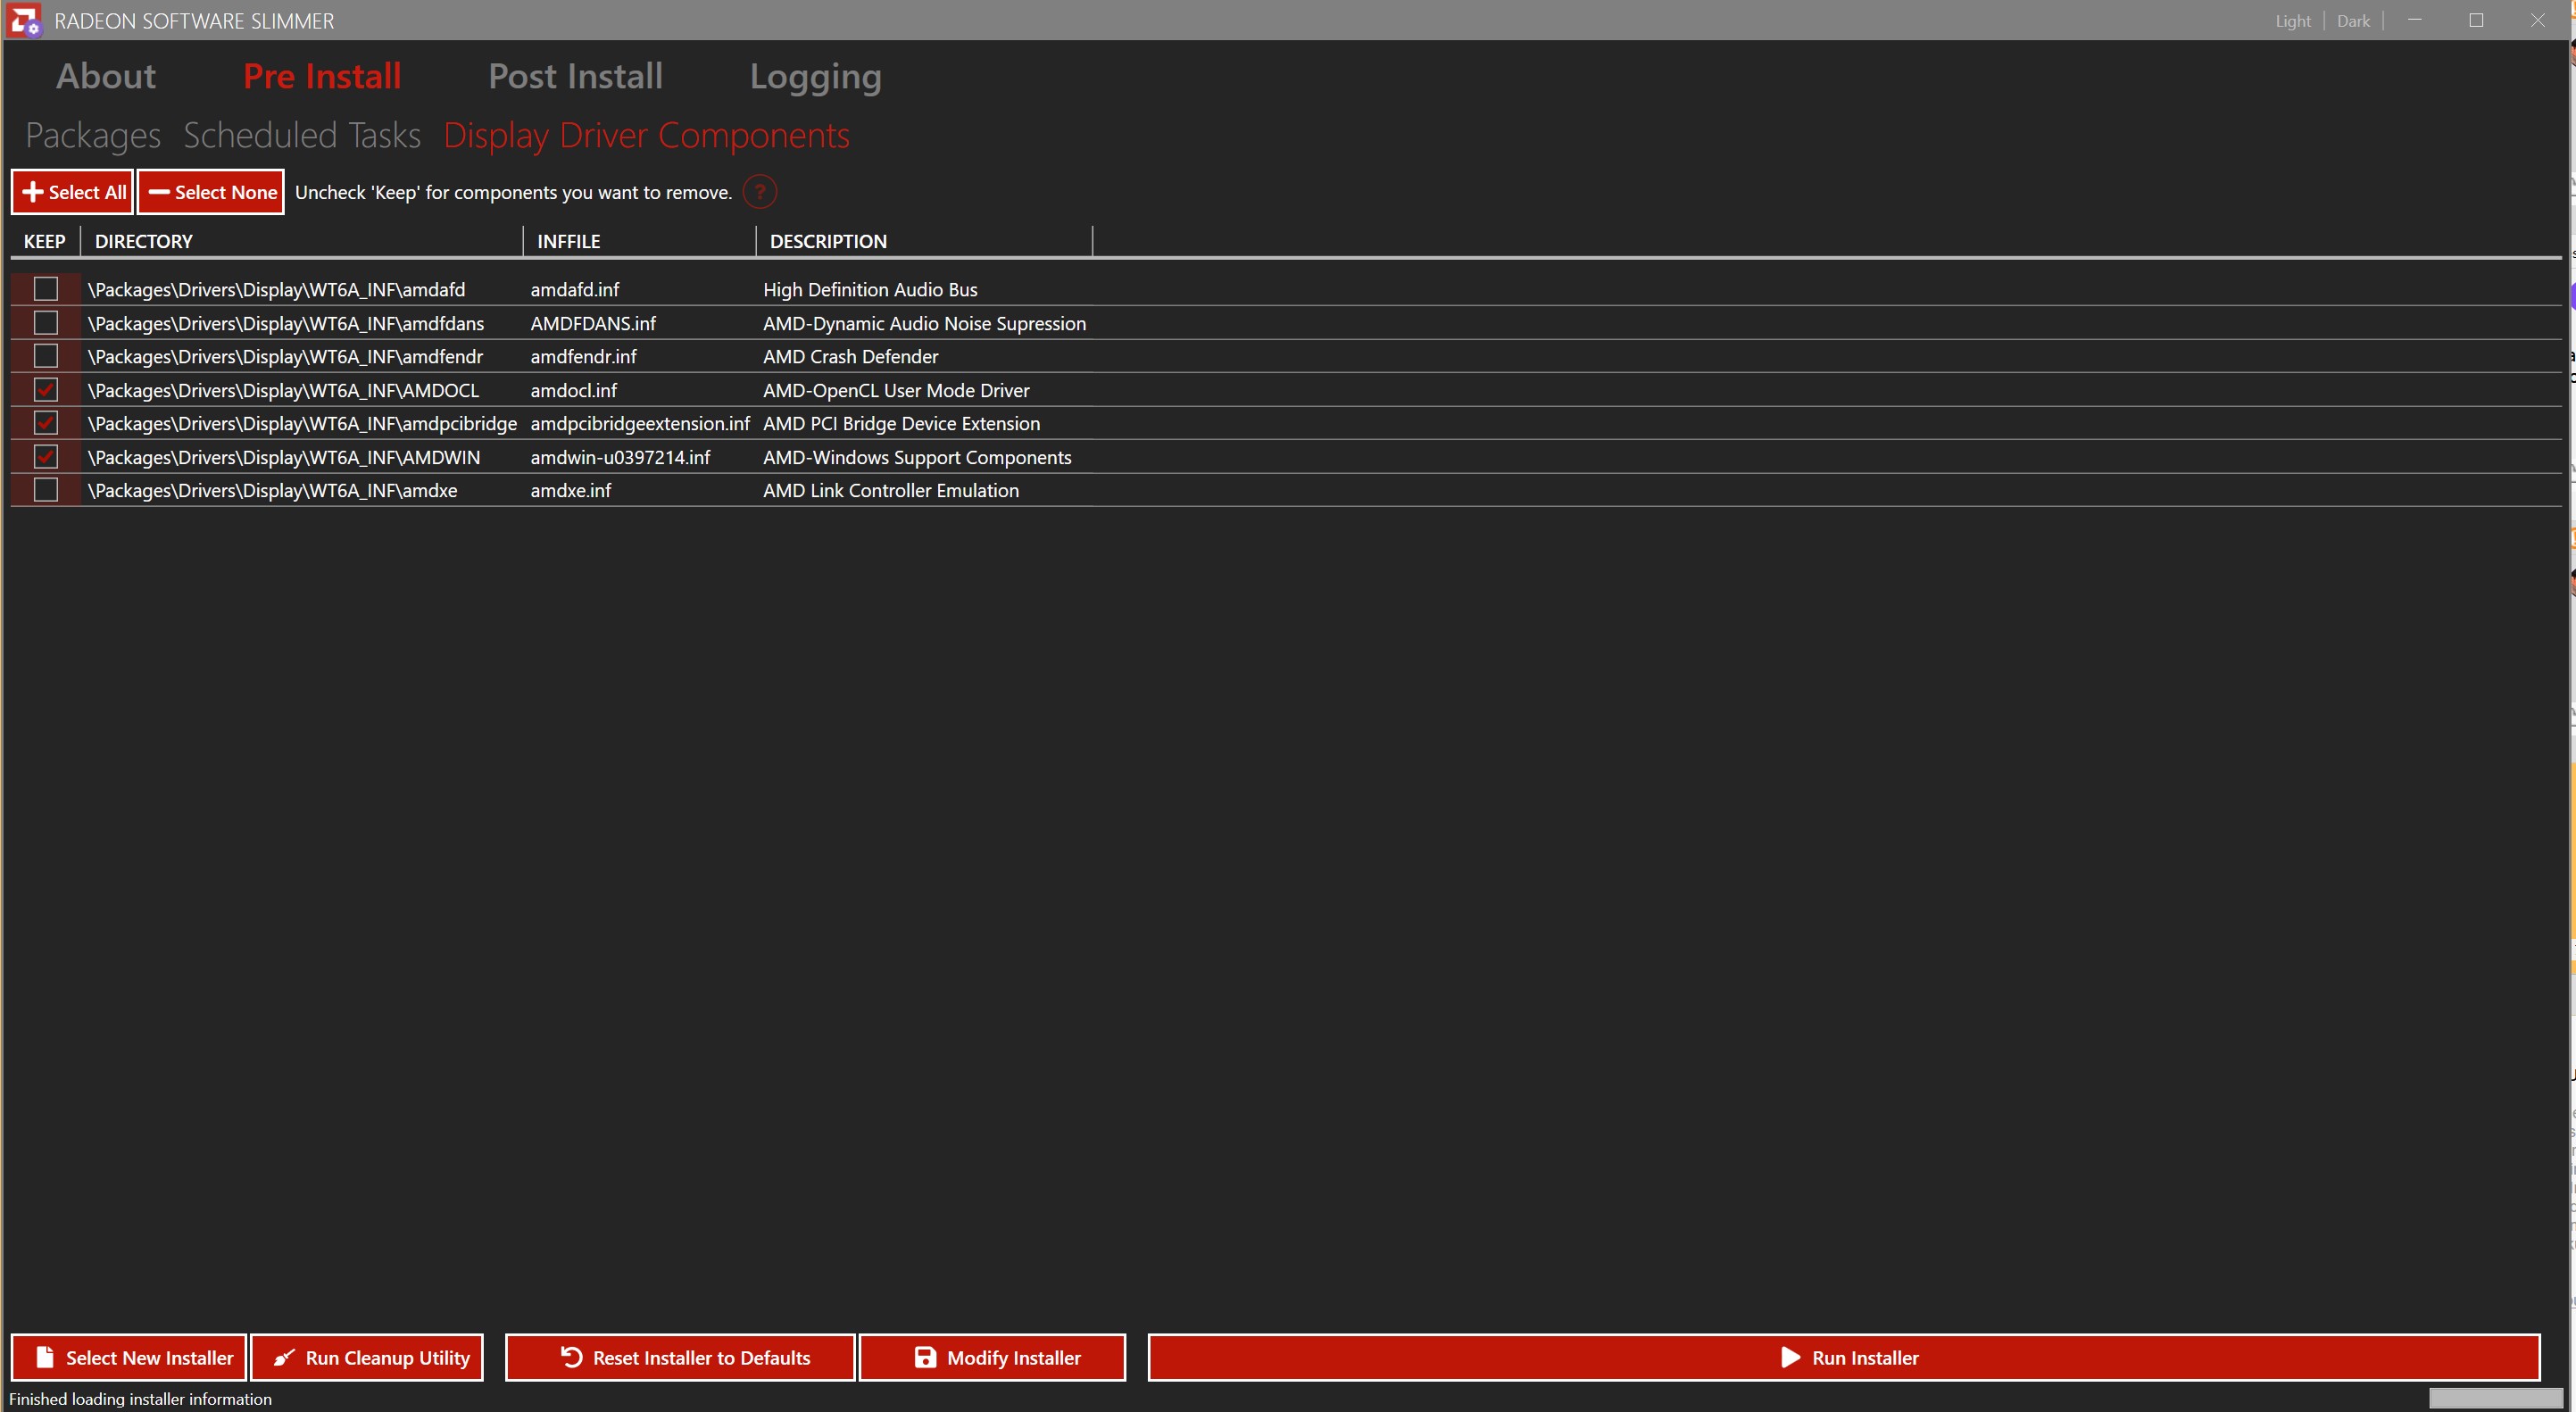Click the WT6A_INF\AMDWIN directory path
This screenshot has width=2576, height=1412.
pos(284,457)
